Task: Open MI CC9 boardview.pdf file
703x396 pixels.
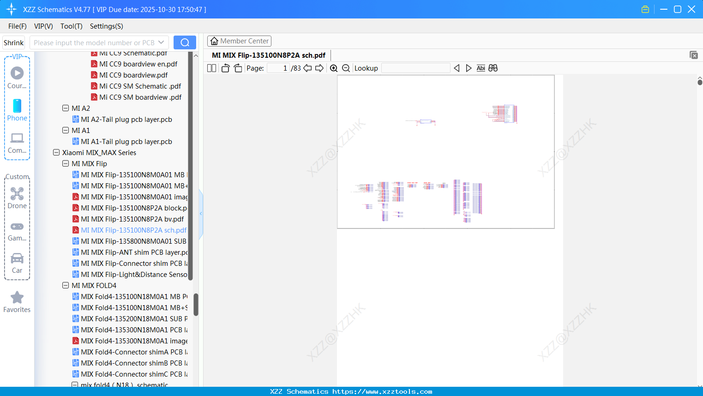Action: [x=134, y=75]
